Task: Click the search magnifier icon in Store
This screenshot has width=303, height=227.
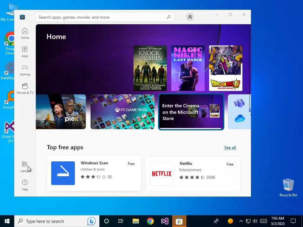Action: pos(168,17)
